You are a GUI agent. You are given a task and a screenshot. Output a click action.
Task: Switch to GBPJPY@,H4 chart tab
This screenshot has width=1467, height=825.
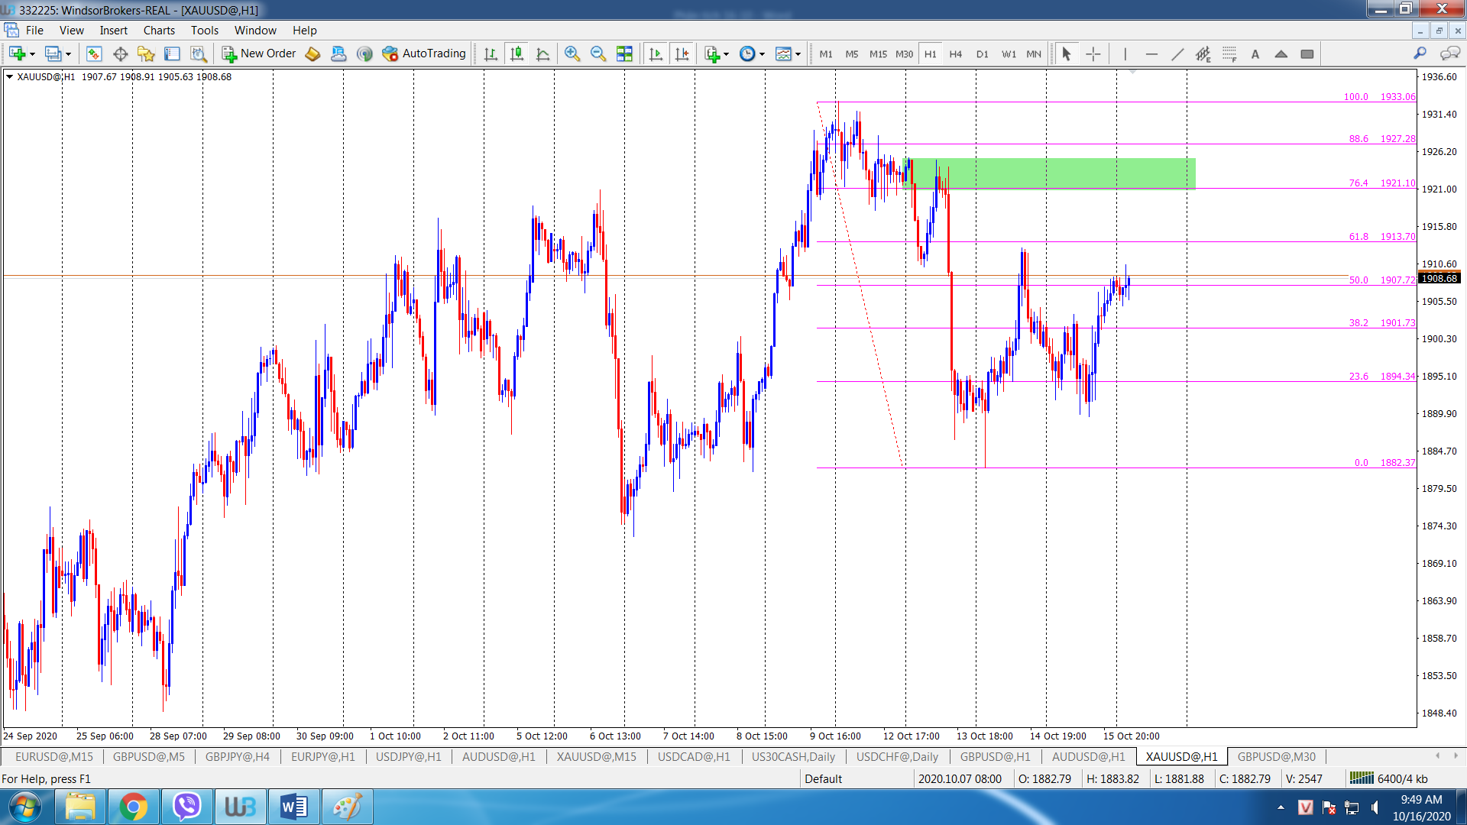click(x=238, y=756)
